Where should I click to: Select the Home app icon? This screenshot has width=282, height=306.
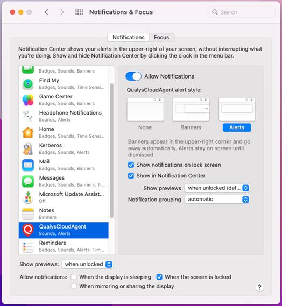coord(28,132)
